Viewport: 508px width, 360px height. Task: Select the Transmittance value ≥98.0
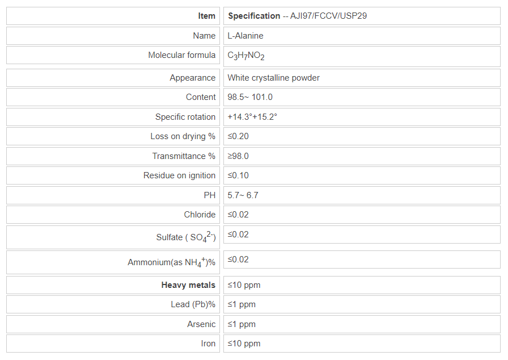point(238,156)
